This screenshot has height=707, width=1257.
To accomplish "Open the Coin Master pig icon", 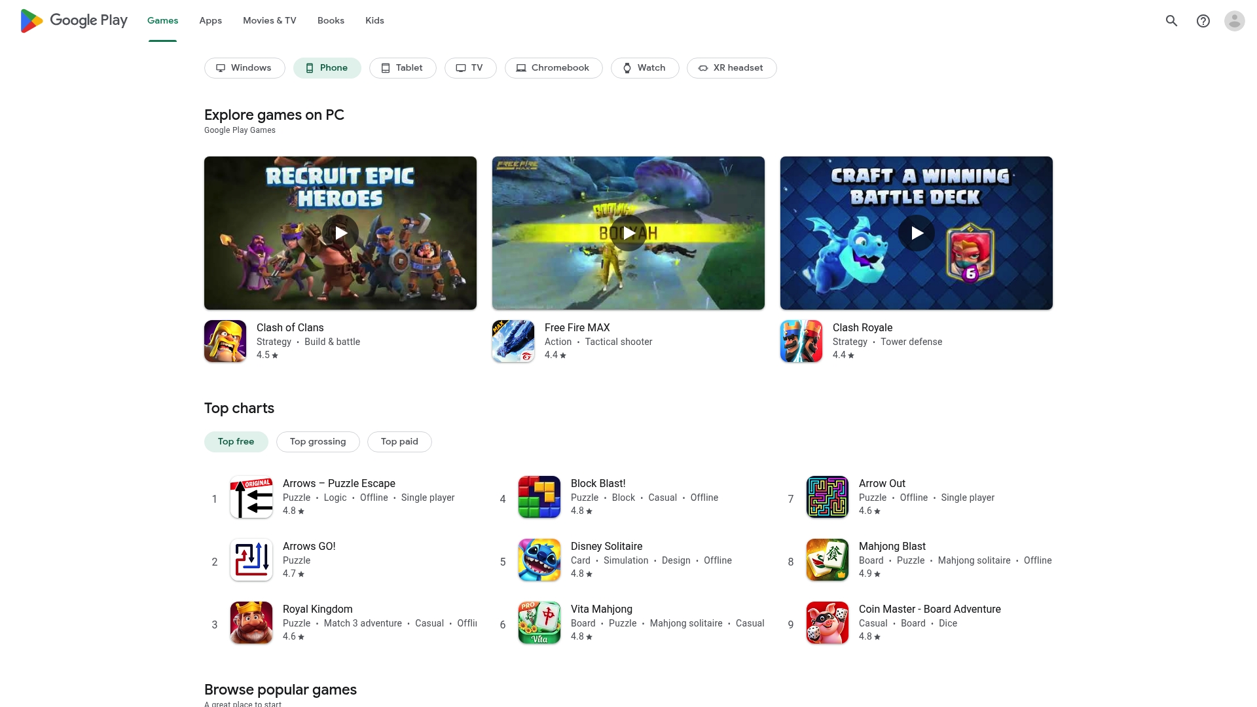I will click(x=828, y=623).
